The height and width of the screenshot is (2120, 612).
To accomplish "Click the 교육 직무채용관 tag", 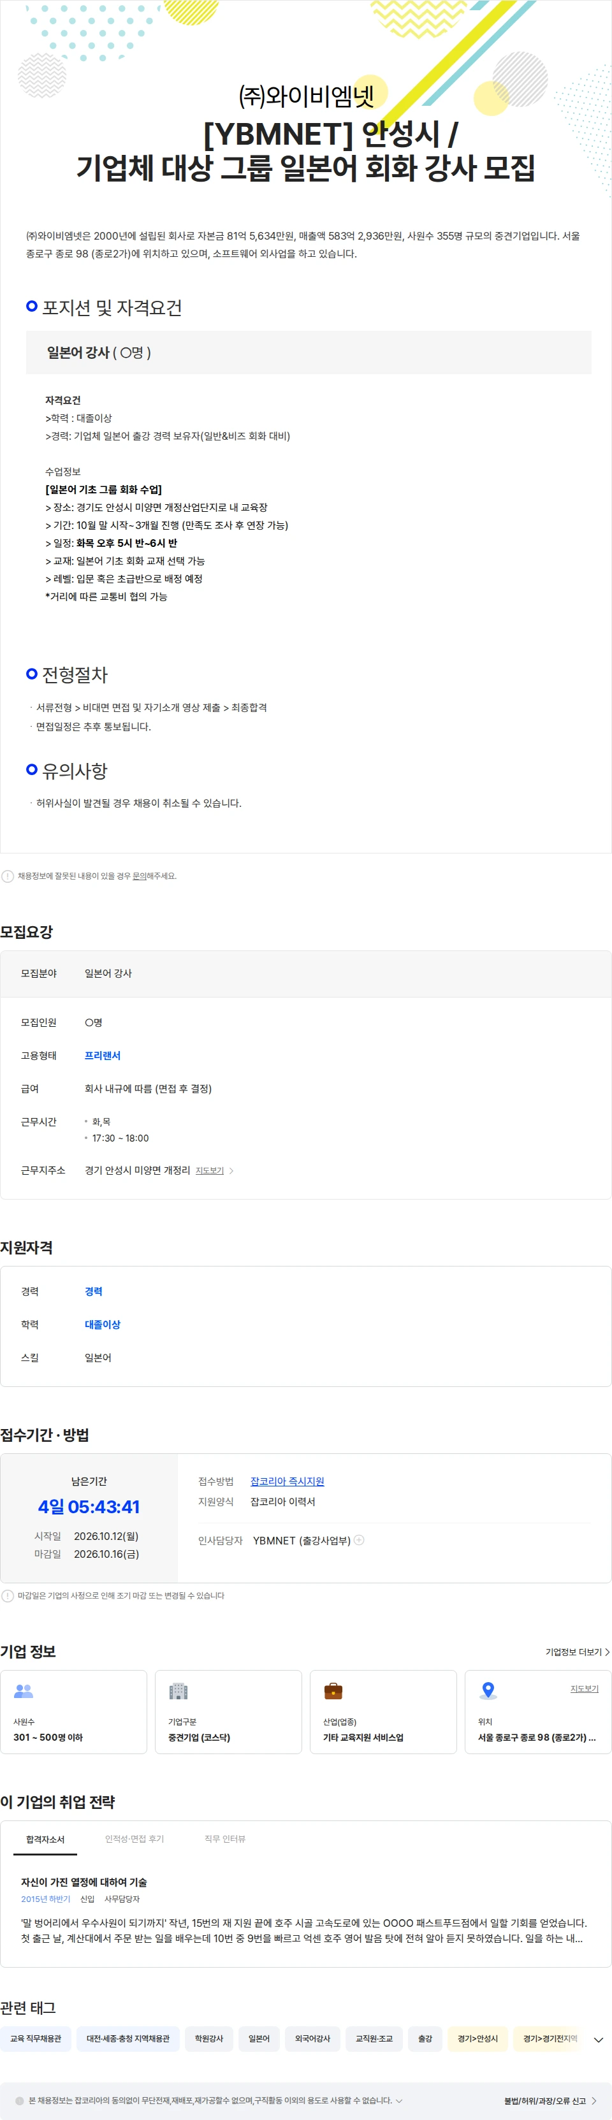I will click(x=35, y=2038).
